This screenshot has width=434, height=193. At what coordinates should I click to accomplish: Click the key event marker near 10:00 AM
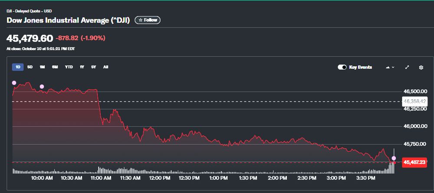42,87
